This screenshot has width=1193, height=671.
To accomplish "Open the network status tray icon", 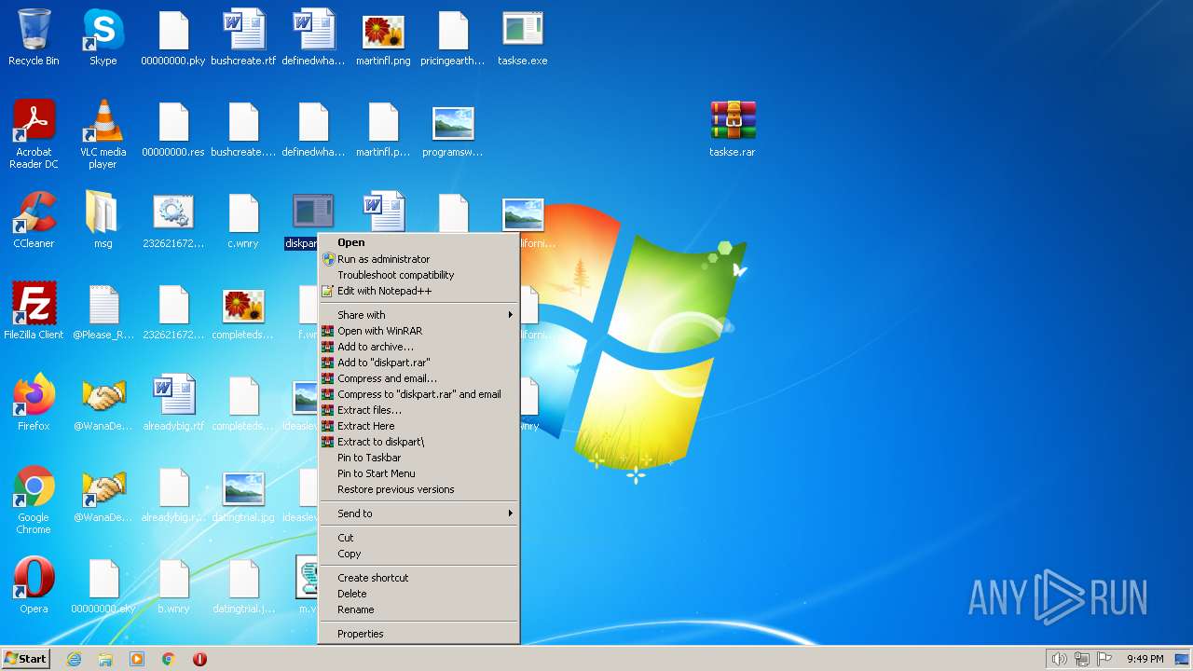I will (x=1082, y=659).
